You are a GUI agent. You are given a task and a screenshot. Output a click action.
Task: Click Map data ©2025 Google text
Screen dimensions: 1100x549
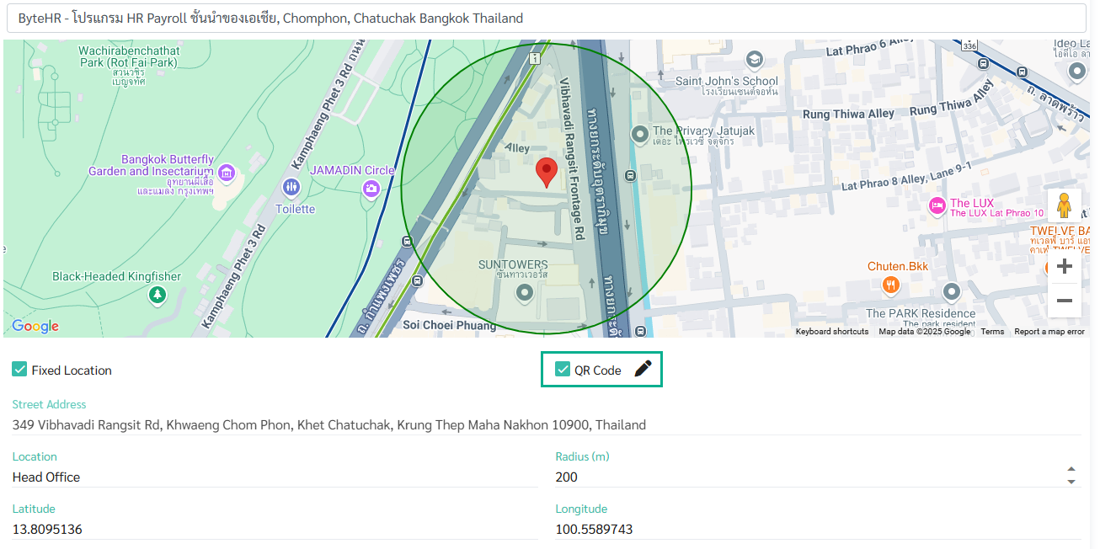(x=924, y=332)
